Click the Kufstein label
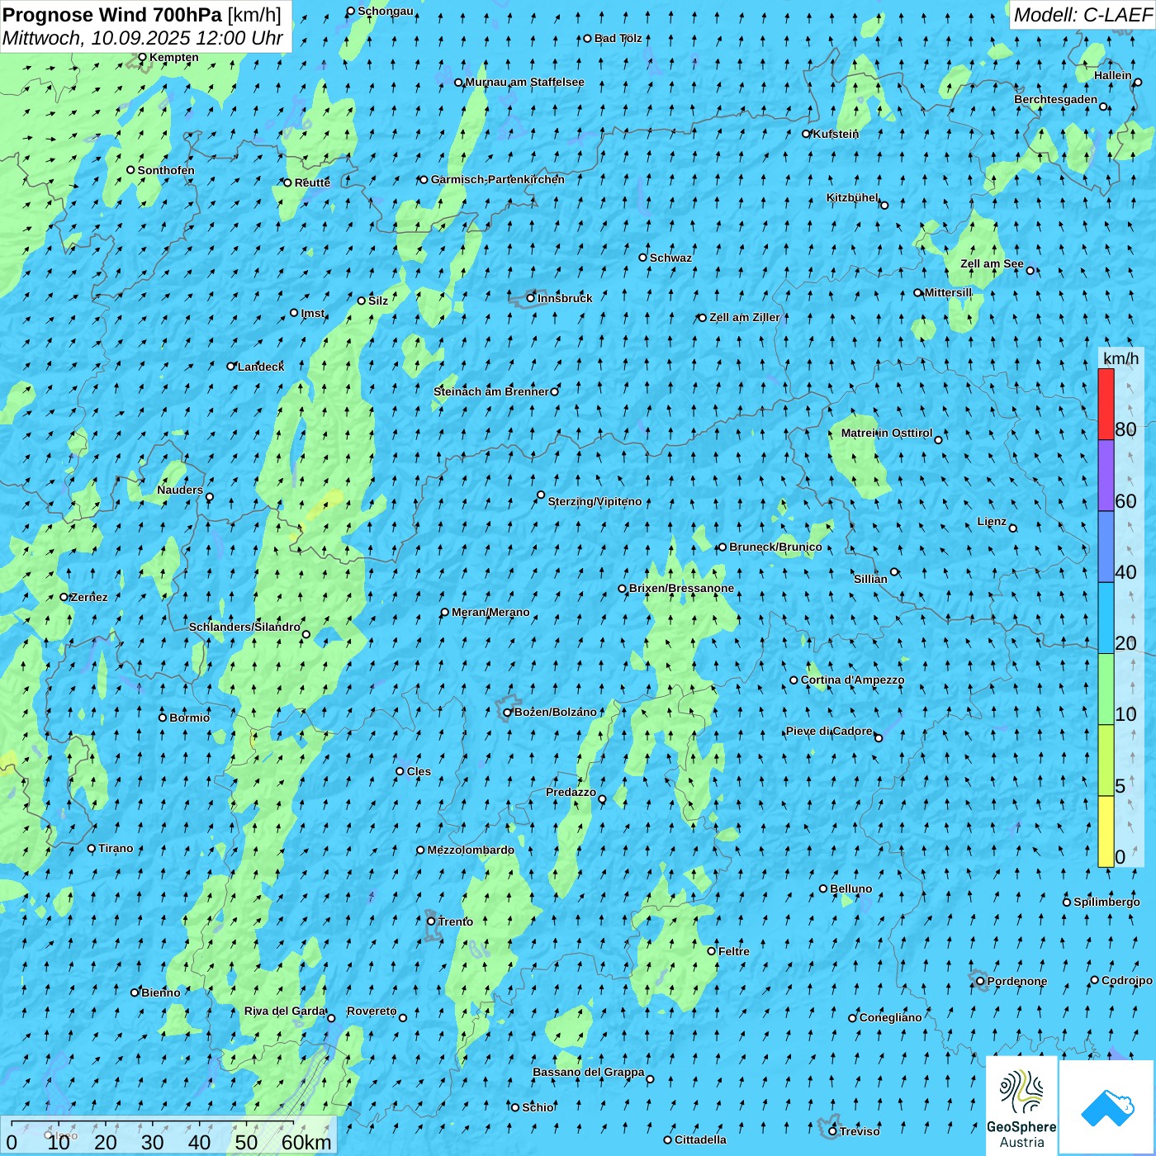The height and width of the screenshot is (1156, 1156). pyautogui.click(x=836, y=134)
